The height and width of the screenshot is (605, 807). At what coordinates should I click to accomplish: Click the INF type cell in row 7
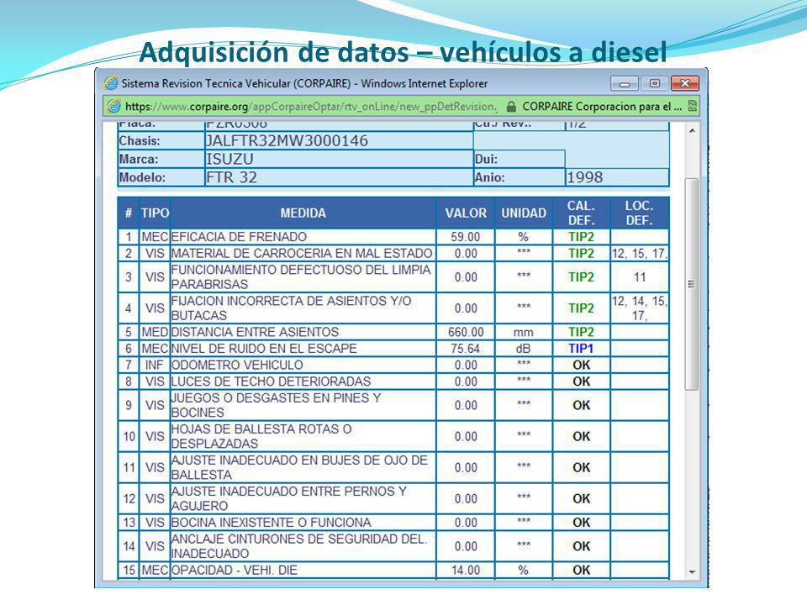click(154, 366)
